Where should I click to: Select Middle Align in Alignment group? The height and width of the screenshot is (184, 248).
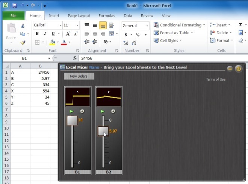point(95,25)
